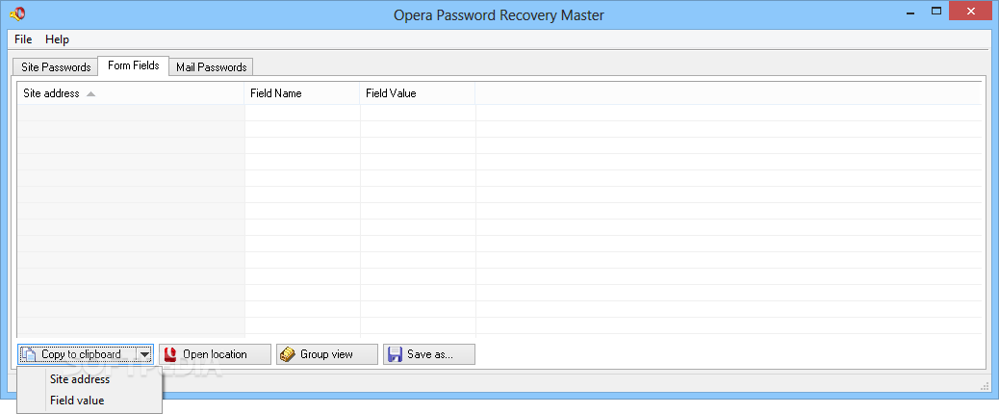Viewport: 999px width, 414px height.
Task: Close the Opera Password Recovery Master window
Action: click(970, 11)
